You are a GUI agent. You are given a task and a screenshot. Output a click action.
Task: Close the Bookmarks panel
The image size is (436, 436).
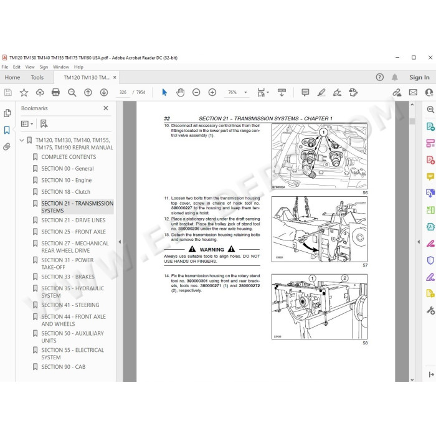click(x=106, y=108)
